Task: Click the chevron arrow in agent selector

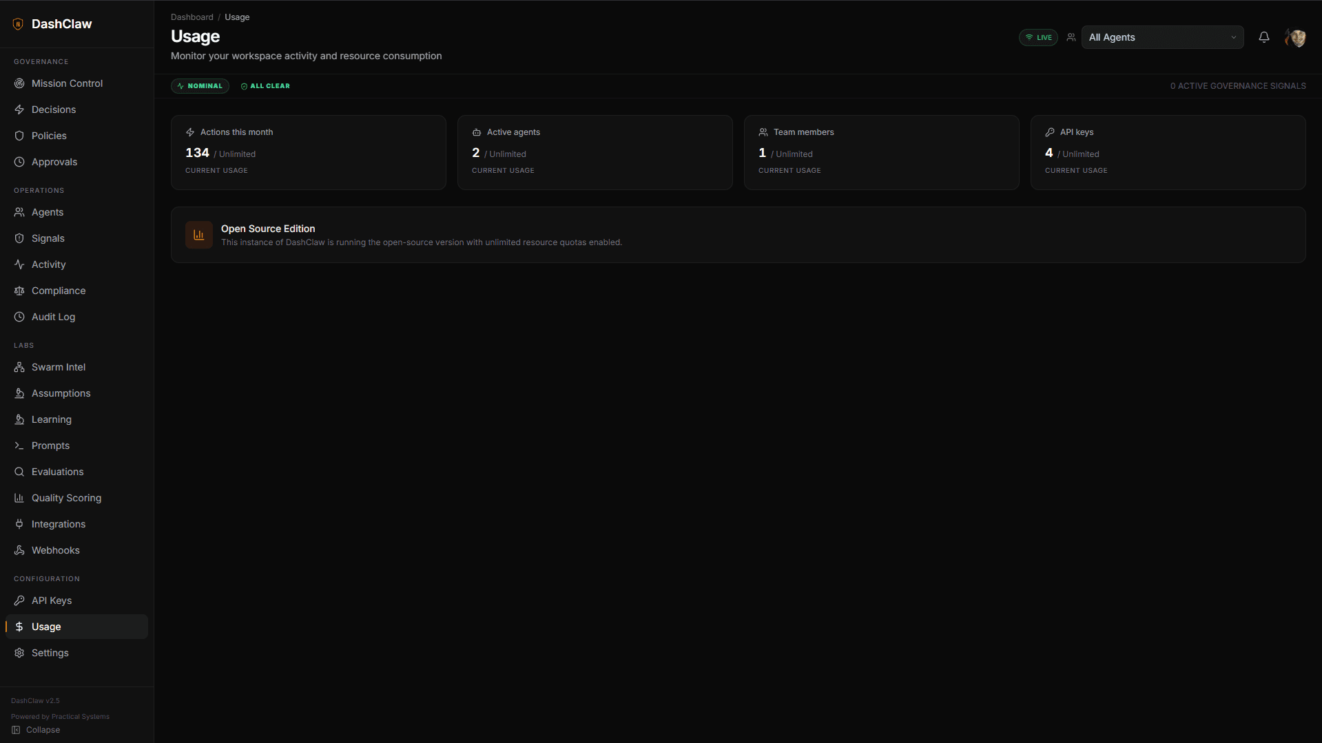Action: click(1233, 37)
